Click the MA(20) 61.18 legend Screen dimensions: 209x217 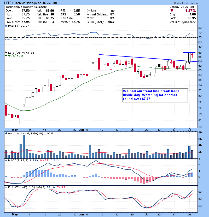[x=14, y=56]
